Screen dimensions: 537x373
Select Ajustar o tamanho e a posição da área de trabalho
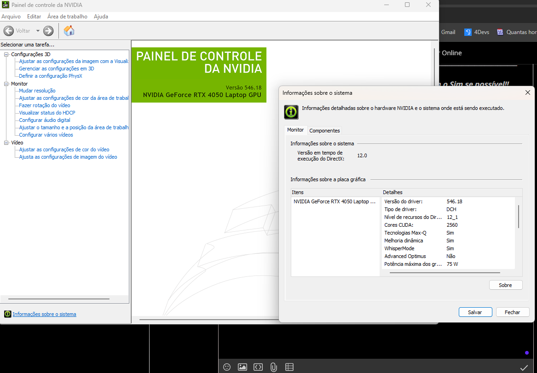point(74,127)
